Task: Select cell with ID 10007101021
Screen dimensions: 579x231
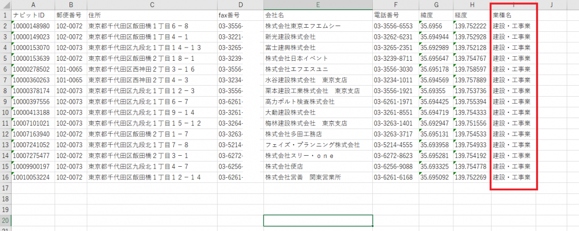Action: (33, 123)
